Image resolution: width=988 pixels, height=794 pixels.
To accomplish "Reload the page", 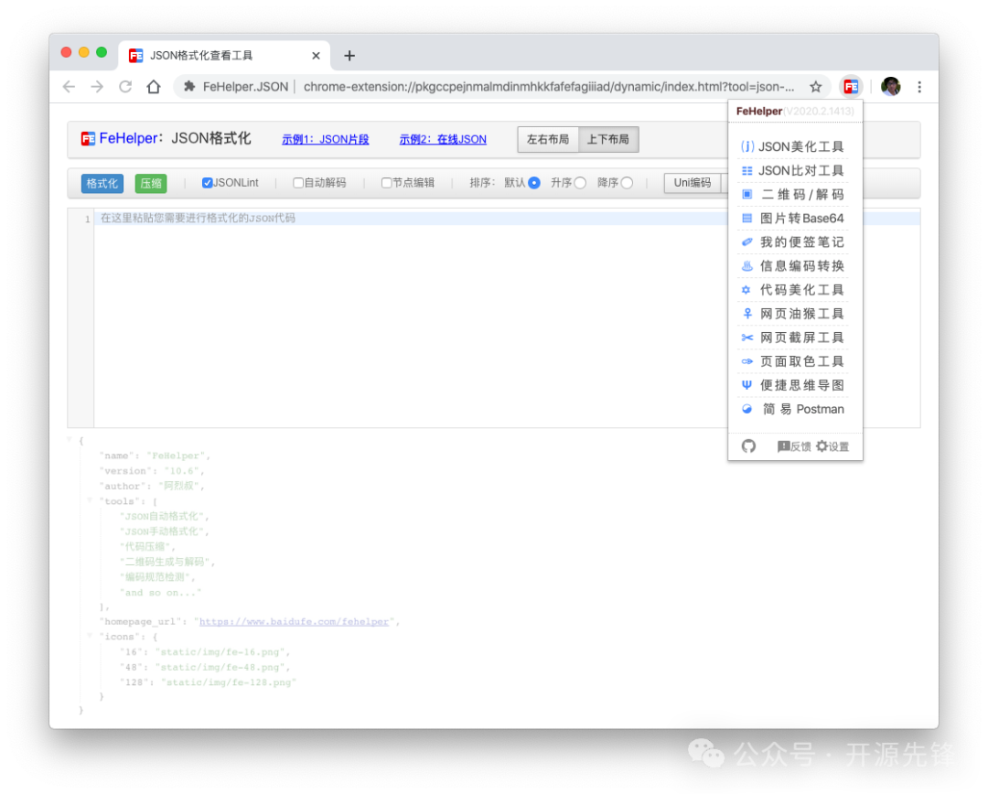I will [x=125, y=87].
